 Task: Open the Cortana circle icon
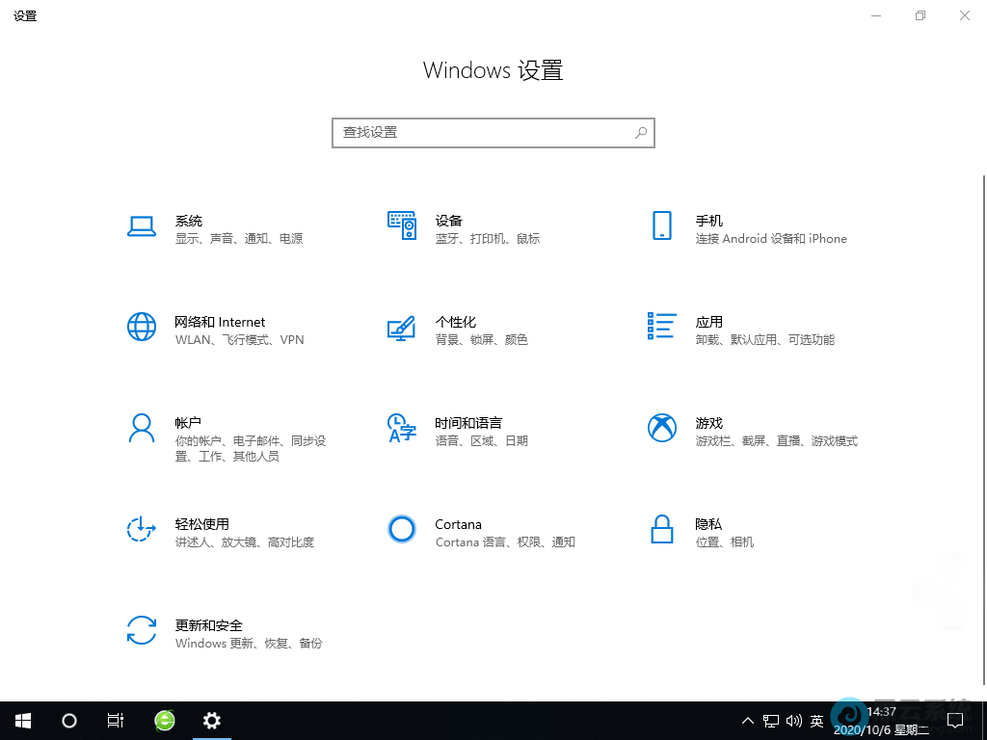click(x=401, y=529)
